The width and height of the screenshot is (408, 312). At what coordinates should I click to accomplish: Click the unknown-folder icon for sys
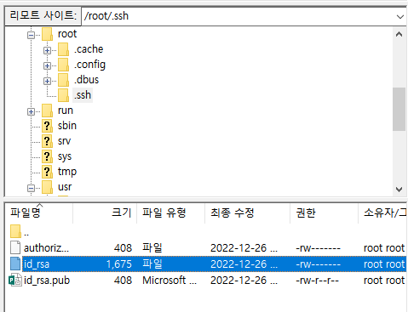click(x=47, y=156)
